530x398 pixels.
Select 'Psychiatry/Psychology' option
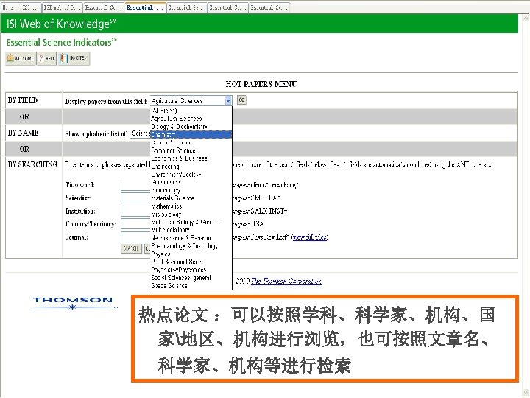pos(191,270)
